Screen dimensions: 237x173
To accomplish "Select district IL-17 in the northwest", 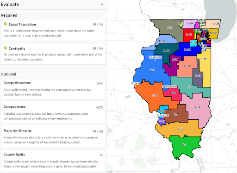I will 170,28.
